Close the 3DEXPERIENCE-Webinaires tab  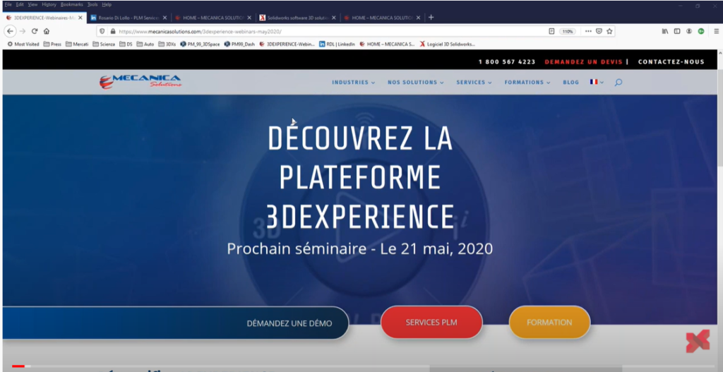(80, 18)
